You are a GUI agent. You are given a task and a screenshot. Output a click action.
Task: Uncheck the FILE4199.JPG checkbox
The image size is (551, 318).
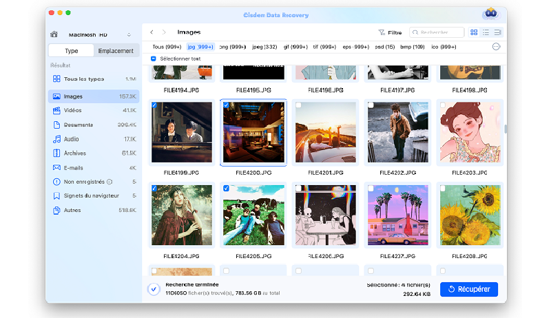tap(154, 105)
